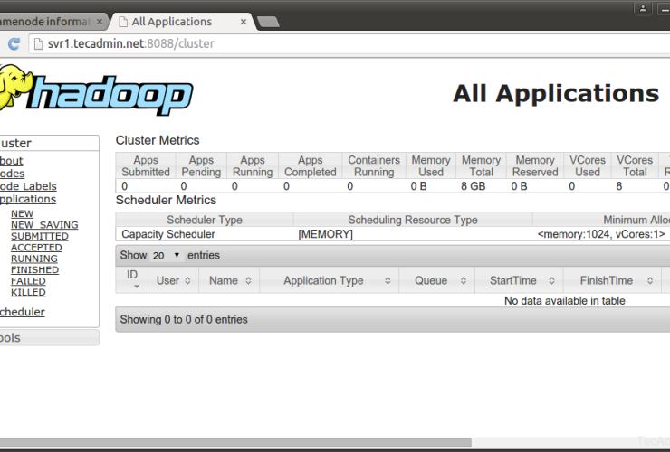Click the horizontal scrollbar at bottom
Viewport: 670px width, 452px height.
click(x=235, y=443)
